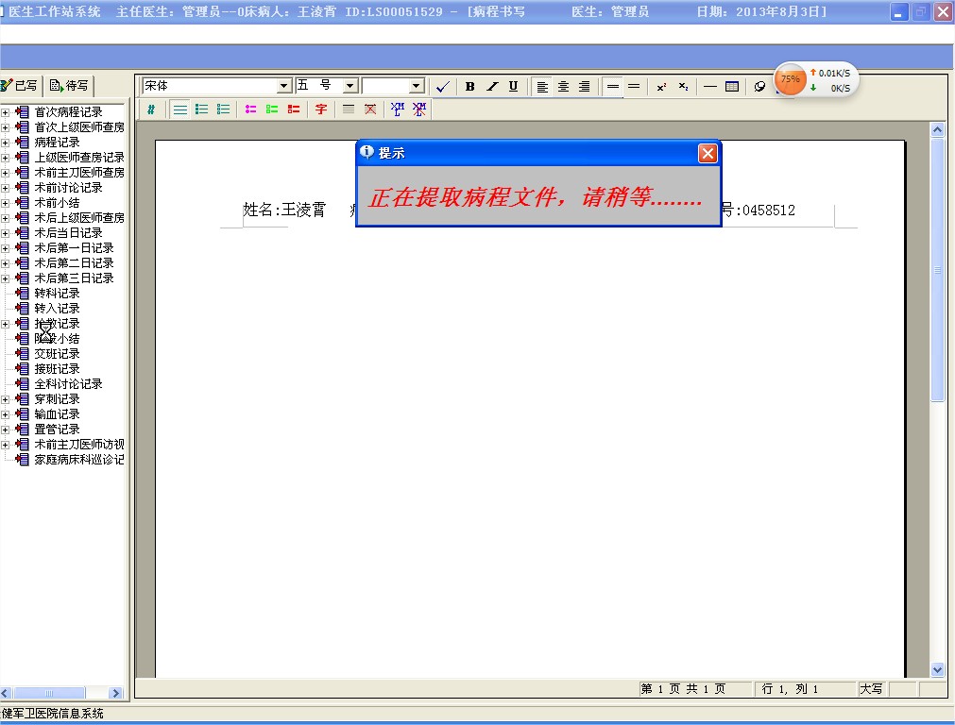
Task: Switch to the 已写 tab
Action: [20, 86]
